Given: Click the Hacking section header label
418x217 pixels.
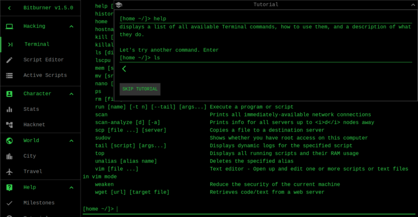Looking at the screenshot, I should (34, 26).
